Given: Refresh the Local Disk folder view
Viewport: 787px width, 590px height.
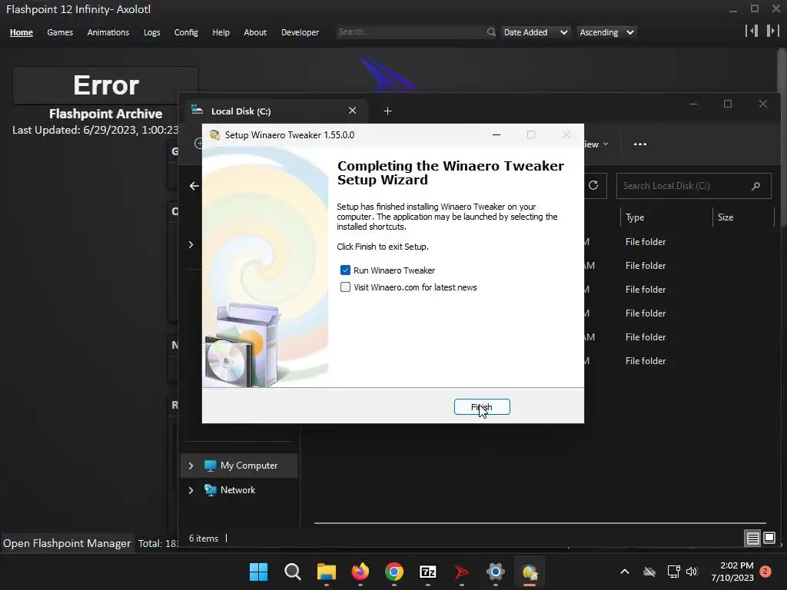Looking at the screenshot, I should coord(593,186).
